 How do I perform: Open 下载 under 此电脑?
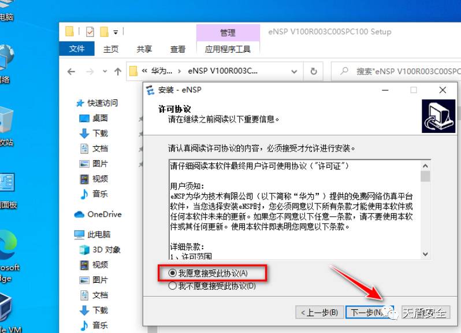(x=94, y=310)
